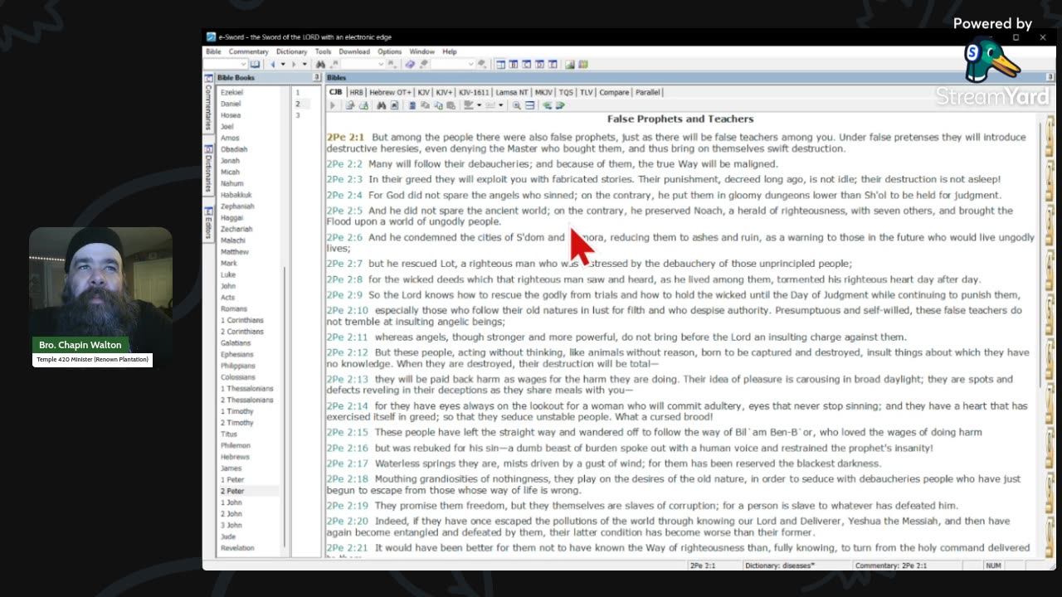Expand the highlight tool dropdown arrow
This screenshot has width=1062, height=597.
[479, 105]
